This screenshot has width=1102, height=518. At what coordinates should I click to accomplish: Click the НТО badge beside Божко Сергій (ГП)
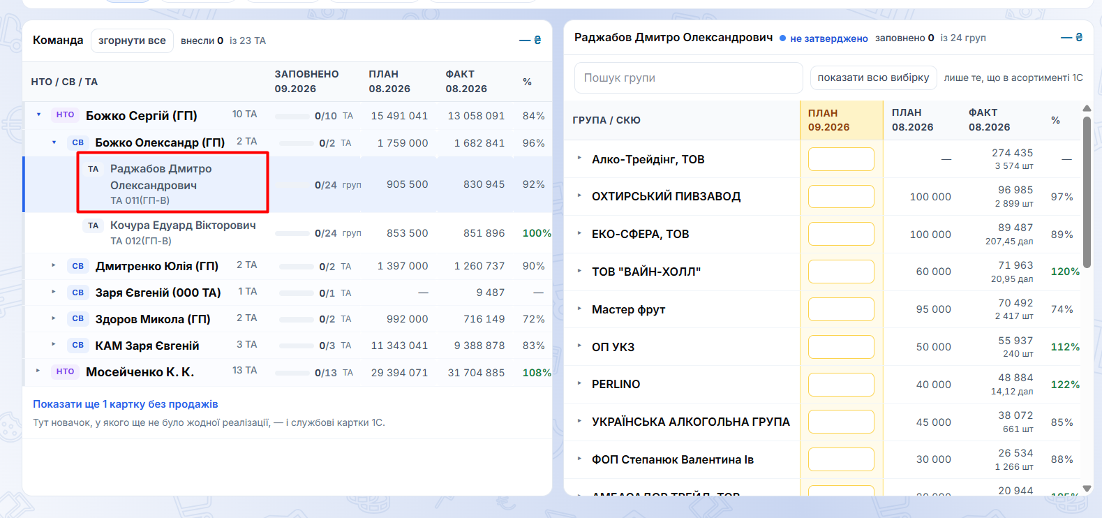65,114
